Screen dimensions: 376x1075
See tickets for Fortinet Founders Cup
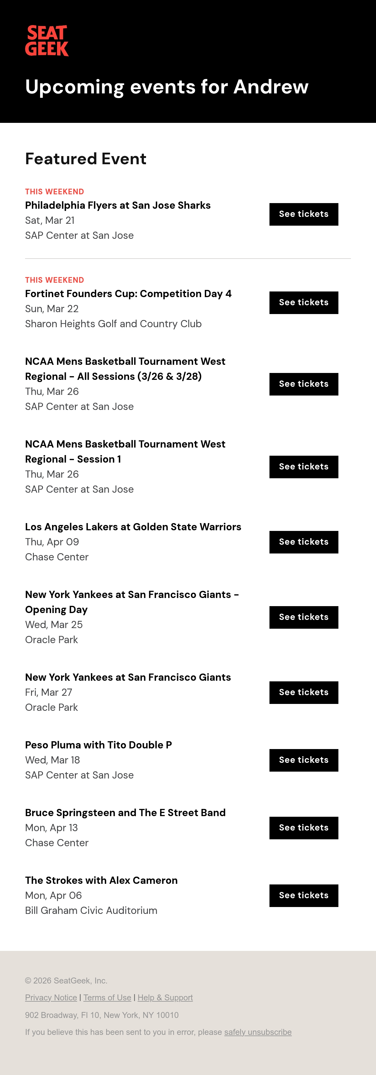click(x=304, y=302)
